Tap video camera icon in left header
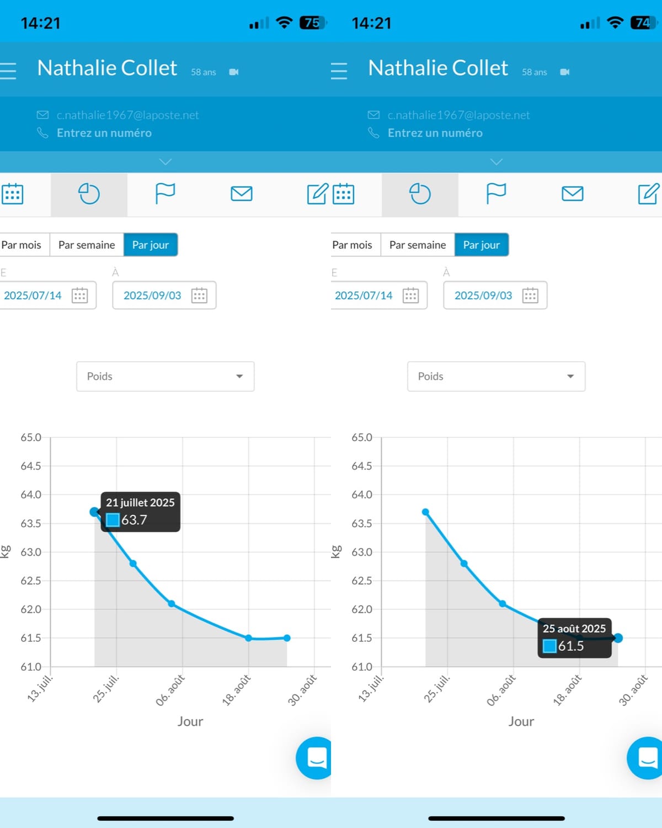This screenshot has height=828, width=662. tap(234, 72)
